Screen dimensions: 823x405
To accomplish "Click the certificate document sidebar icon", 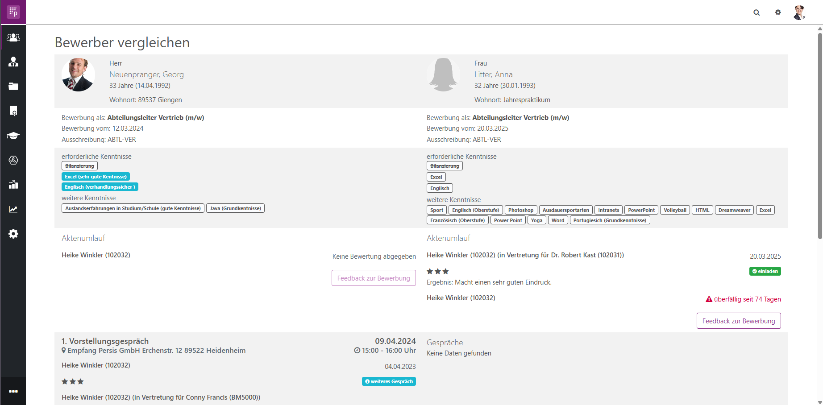I will coord(13,111).
